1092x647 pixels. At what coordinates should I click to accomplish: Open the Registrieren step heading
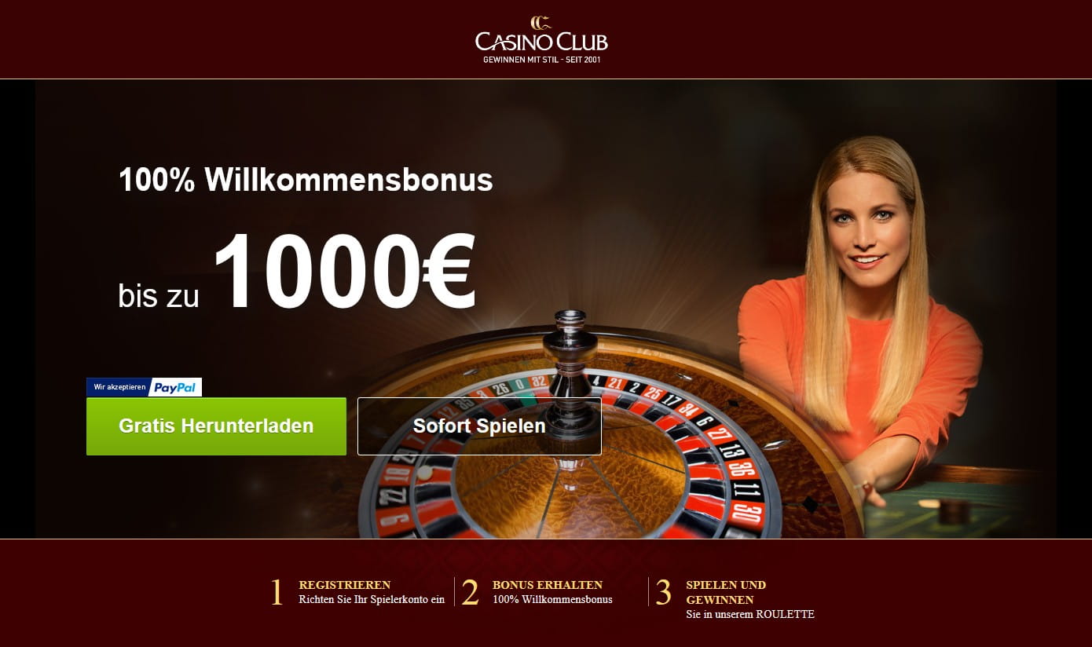[x=345, y=585]
